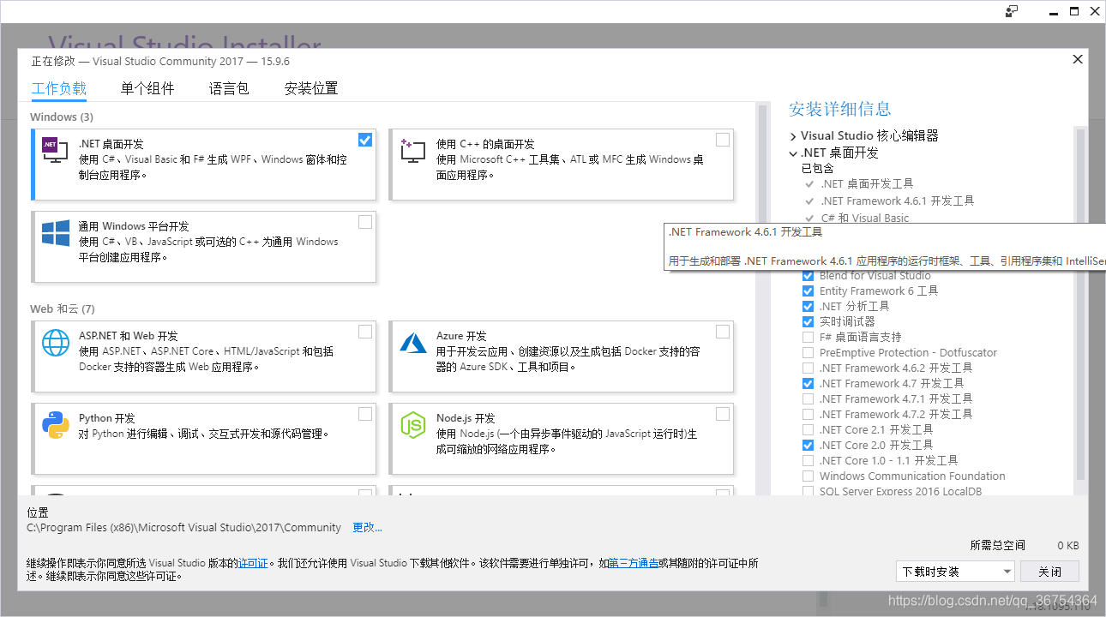The height and width of the screenshot is (617, 1106).
Task: Check the 使用 C++ 的桌面开发 workload
Action: click(723, 140)
